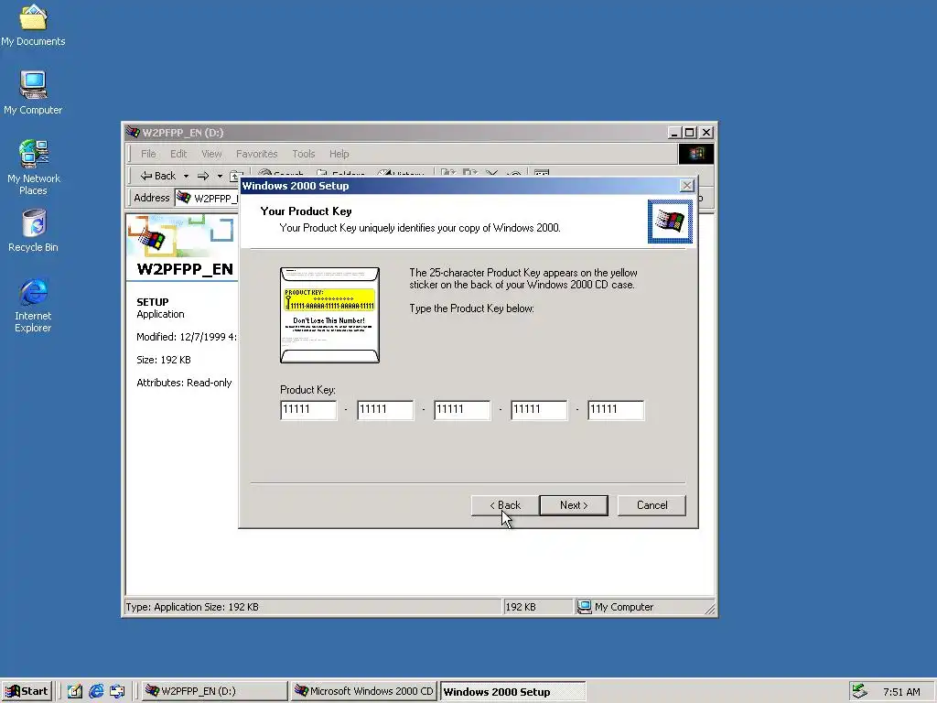
Task: Open Forward history dropdown arrow in Explorer
Action: (220, 176)
